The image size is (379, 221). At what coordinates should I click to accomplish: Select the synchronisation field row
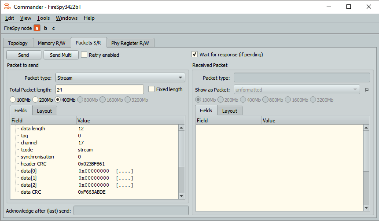[x=95, y=156]
